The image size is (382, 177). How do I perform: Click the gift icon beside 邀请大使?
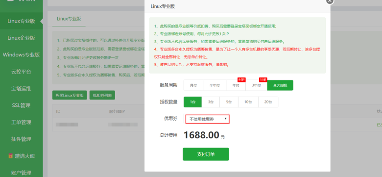point(10,155)
